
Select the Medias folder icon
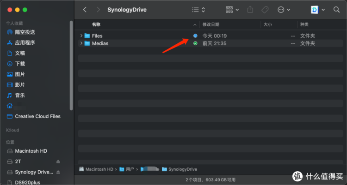click(87, 43)
